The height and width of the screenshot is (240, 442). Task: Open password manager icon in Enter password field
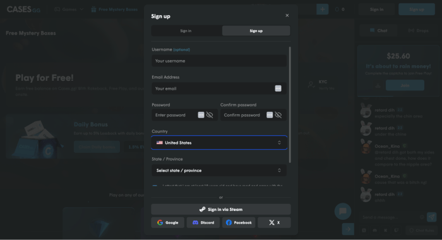201,115
